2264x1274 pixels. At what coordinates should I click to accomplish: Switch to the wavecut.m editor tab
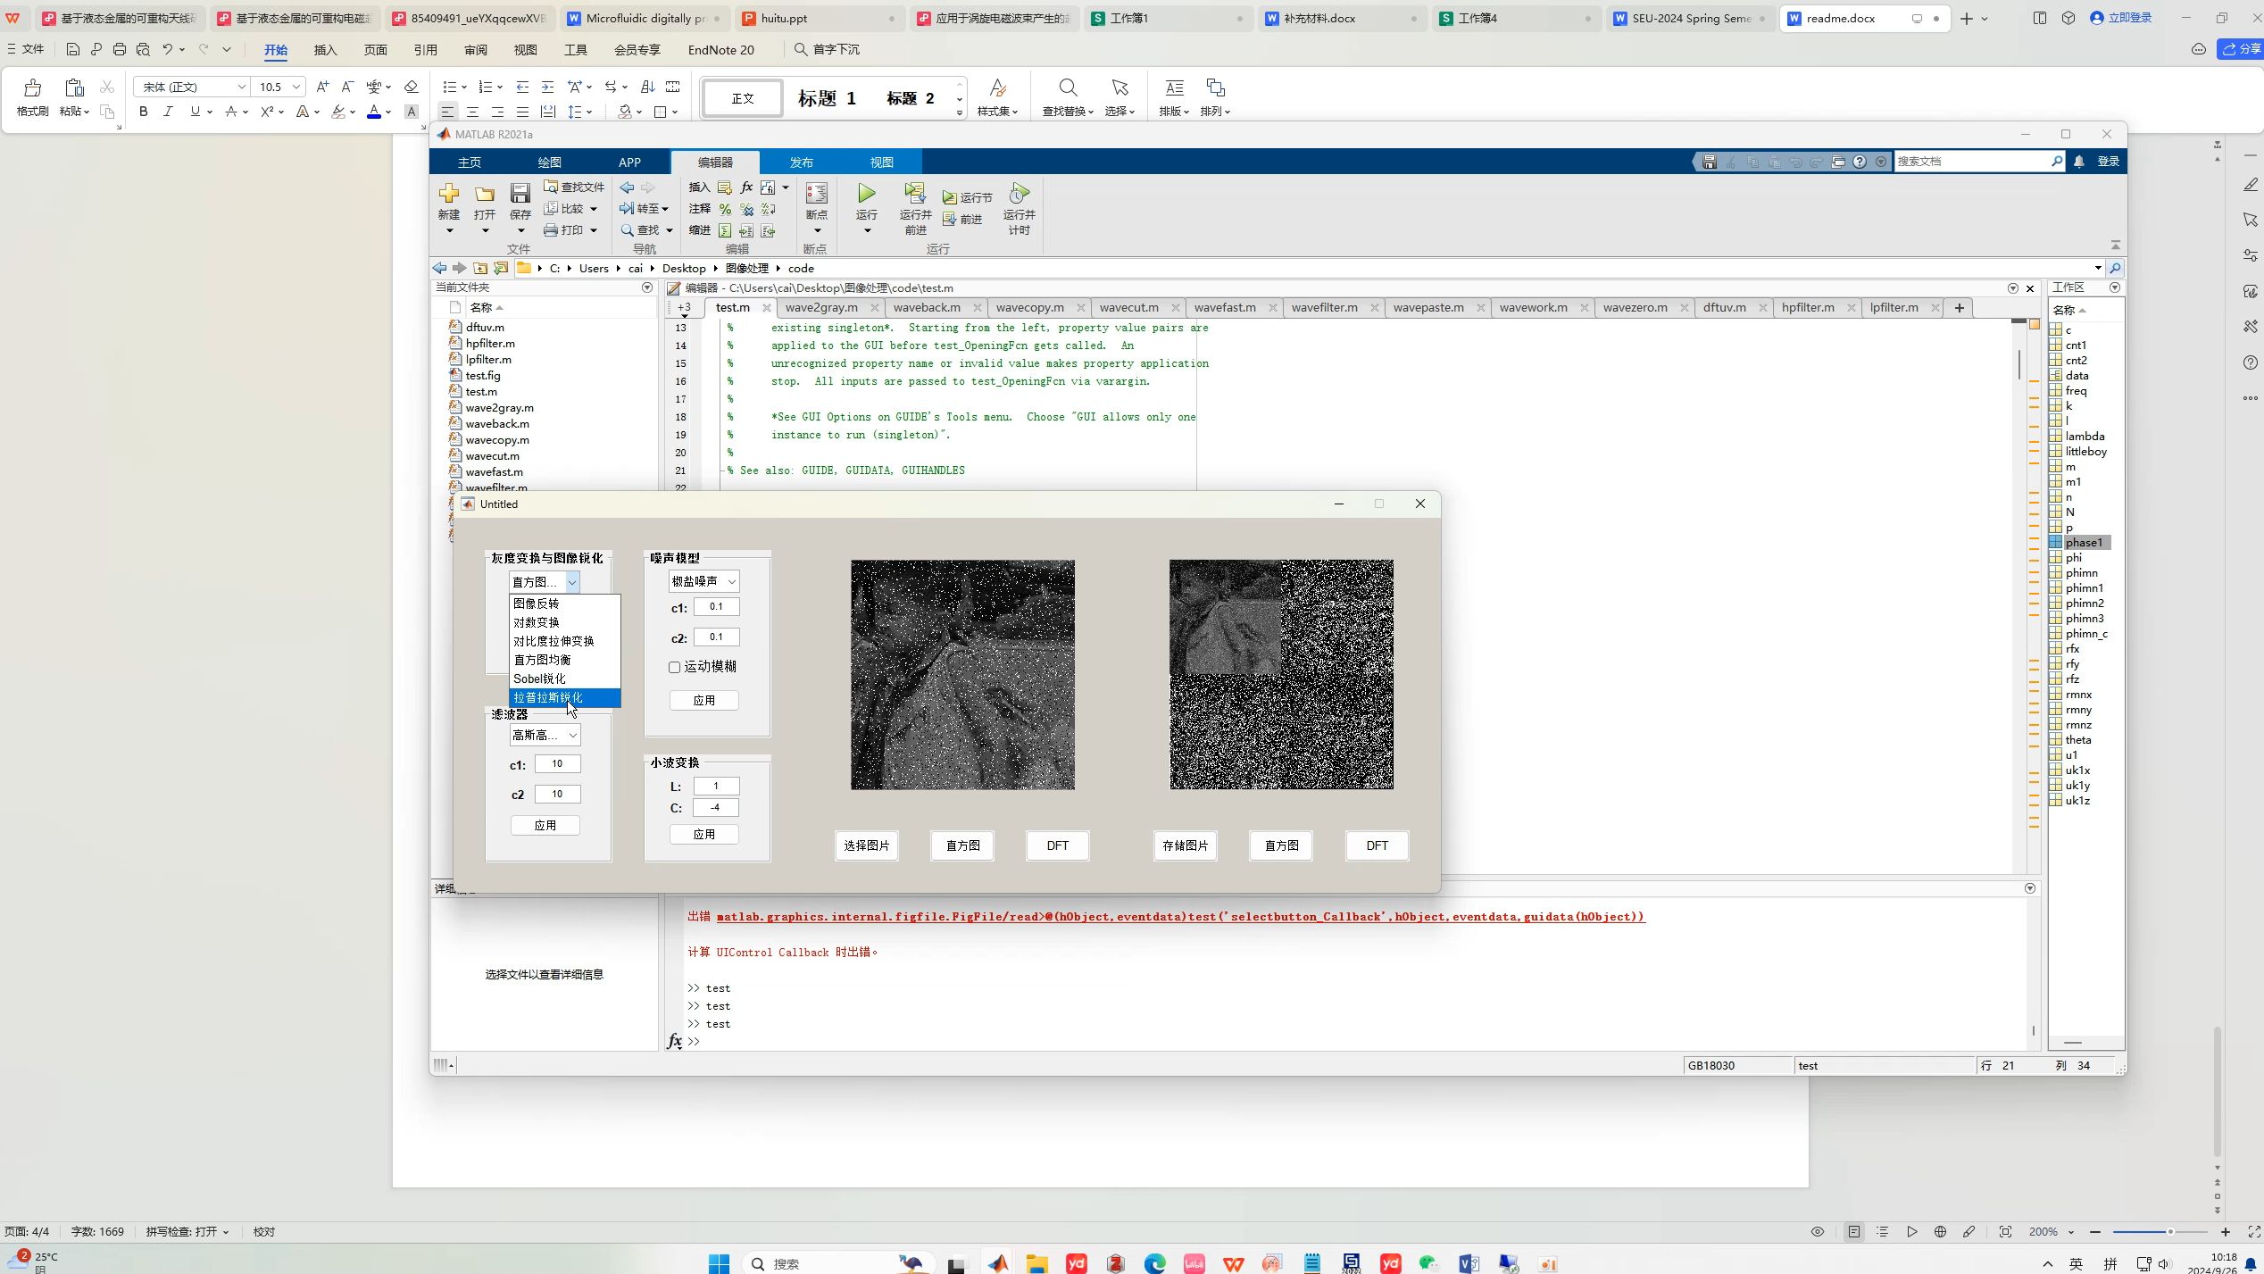pos(1128,307)
